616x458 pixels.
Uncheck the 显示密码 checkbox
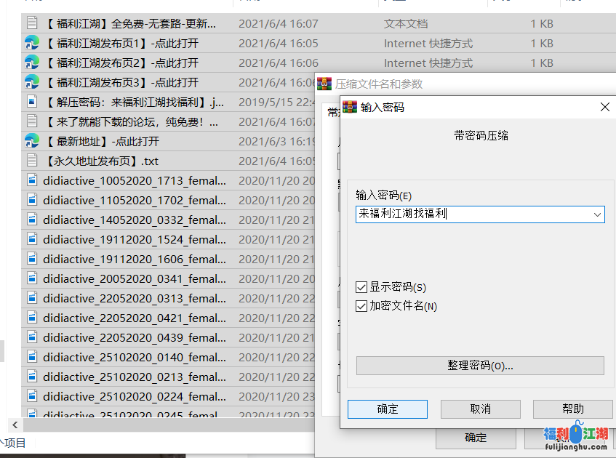[361, 287]
